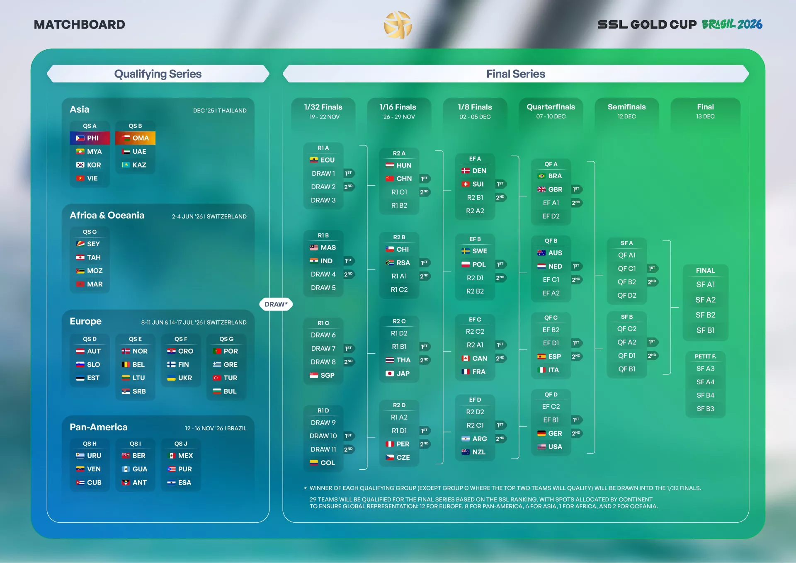Screen dimensions: 796x563
Task: Select the Qualifying Series header tab
Action: (x=158, y=74)
